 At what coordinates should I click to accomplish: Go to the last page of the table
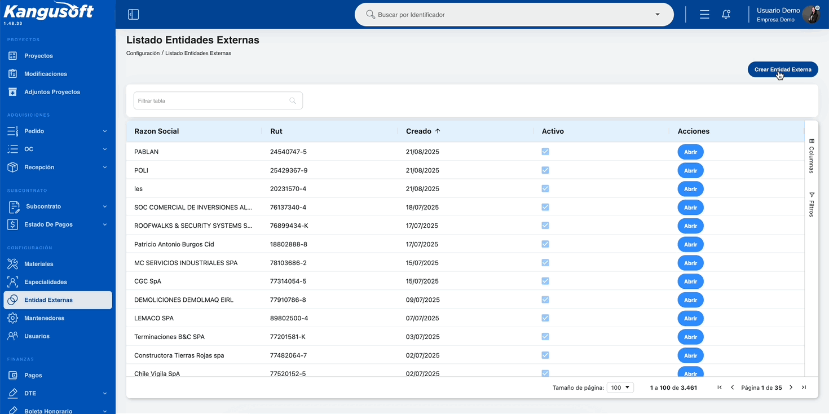click(804, 387)
